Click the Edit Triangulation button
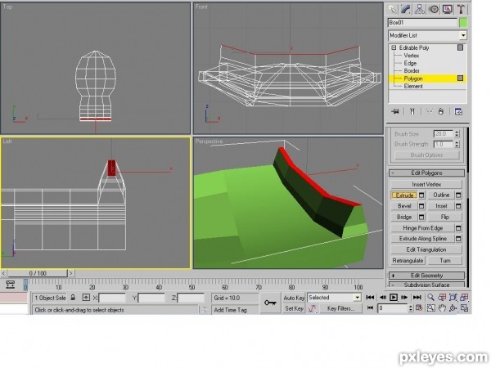 pos(426,249)
